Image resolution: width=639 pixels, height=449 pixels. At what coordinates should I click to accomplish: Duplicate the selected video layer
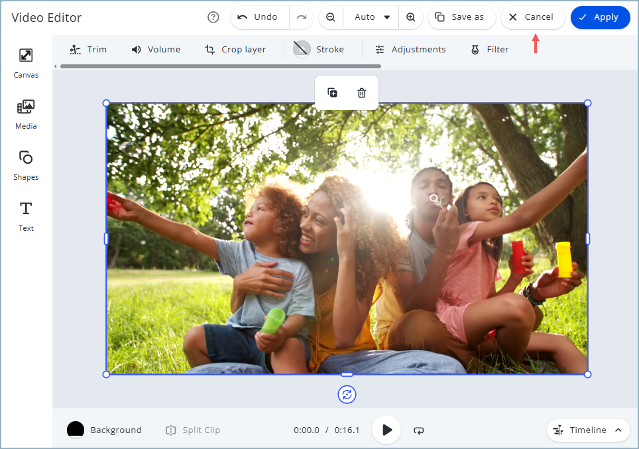point(333,93)
